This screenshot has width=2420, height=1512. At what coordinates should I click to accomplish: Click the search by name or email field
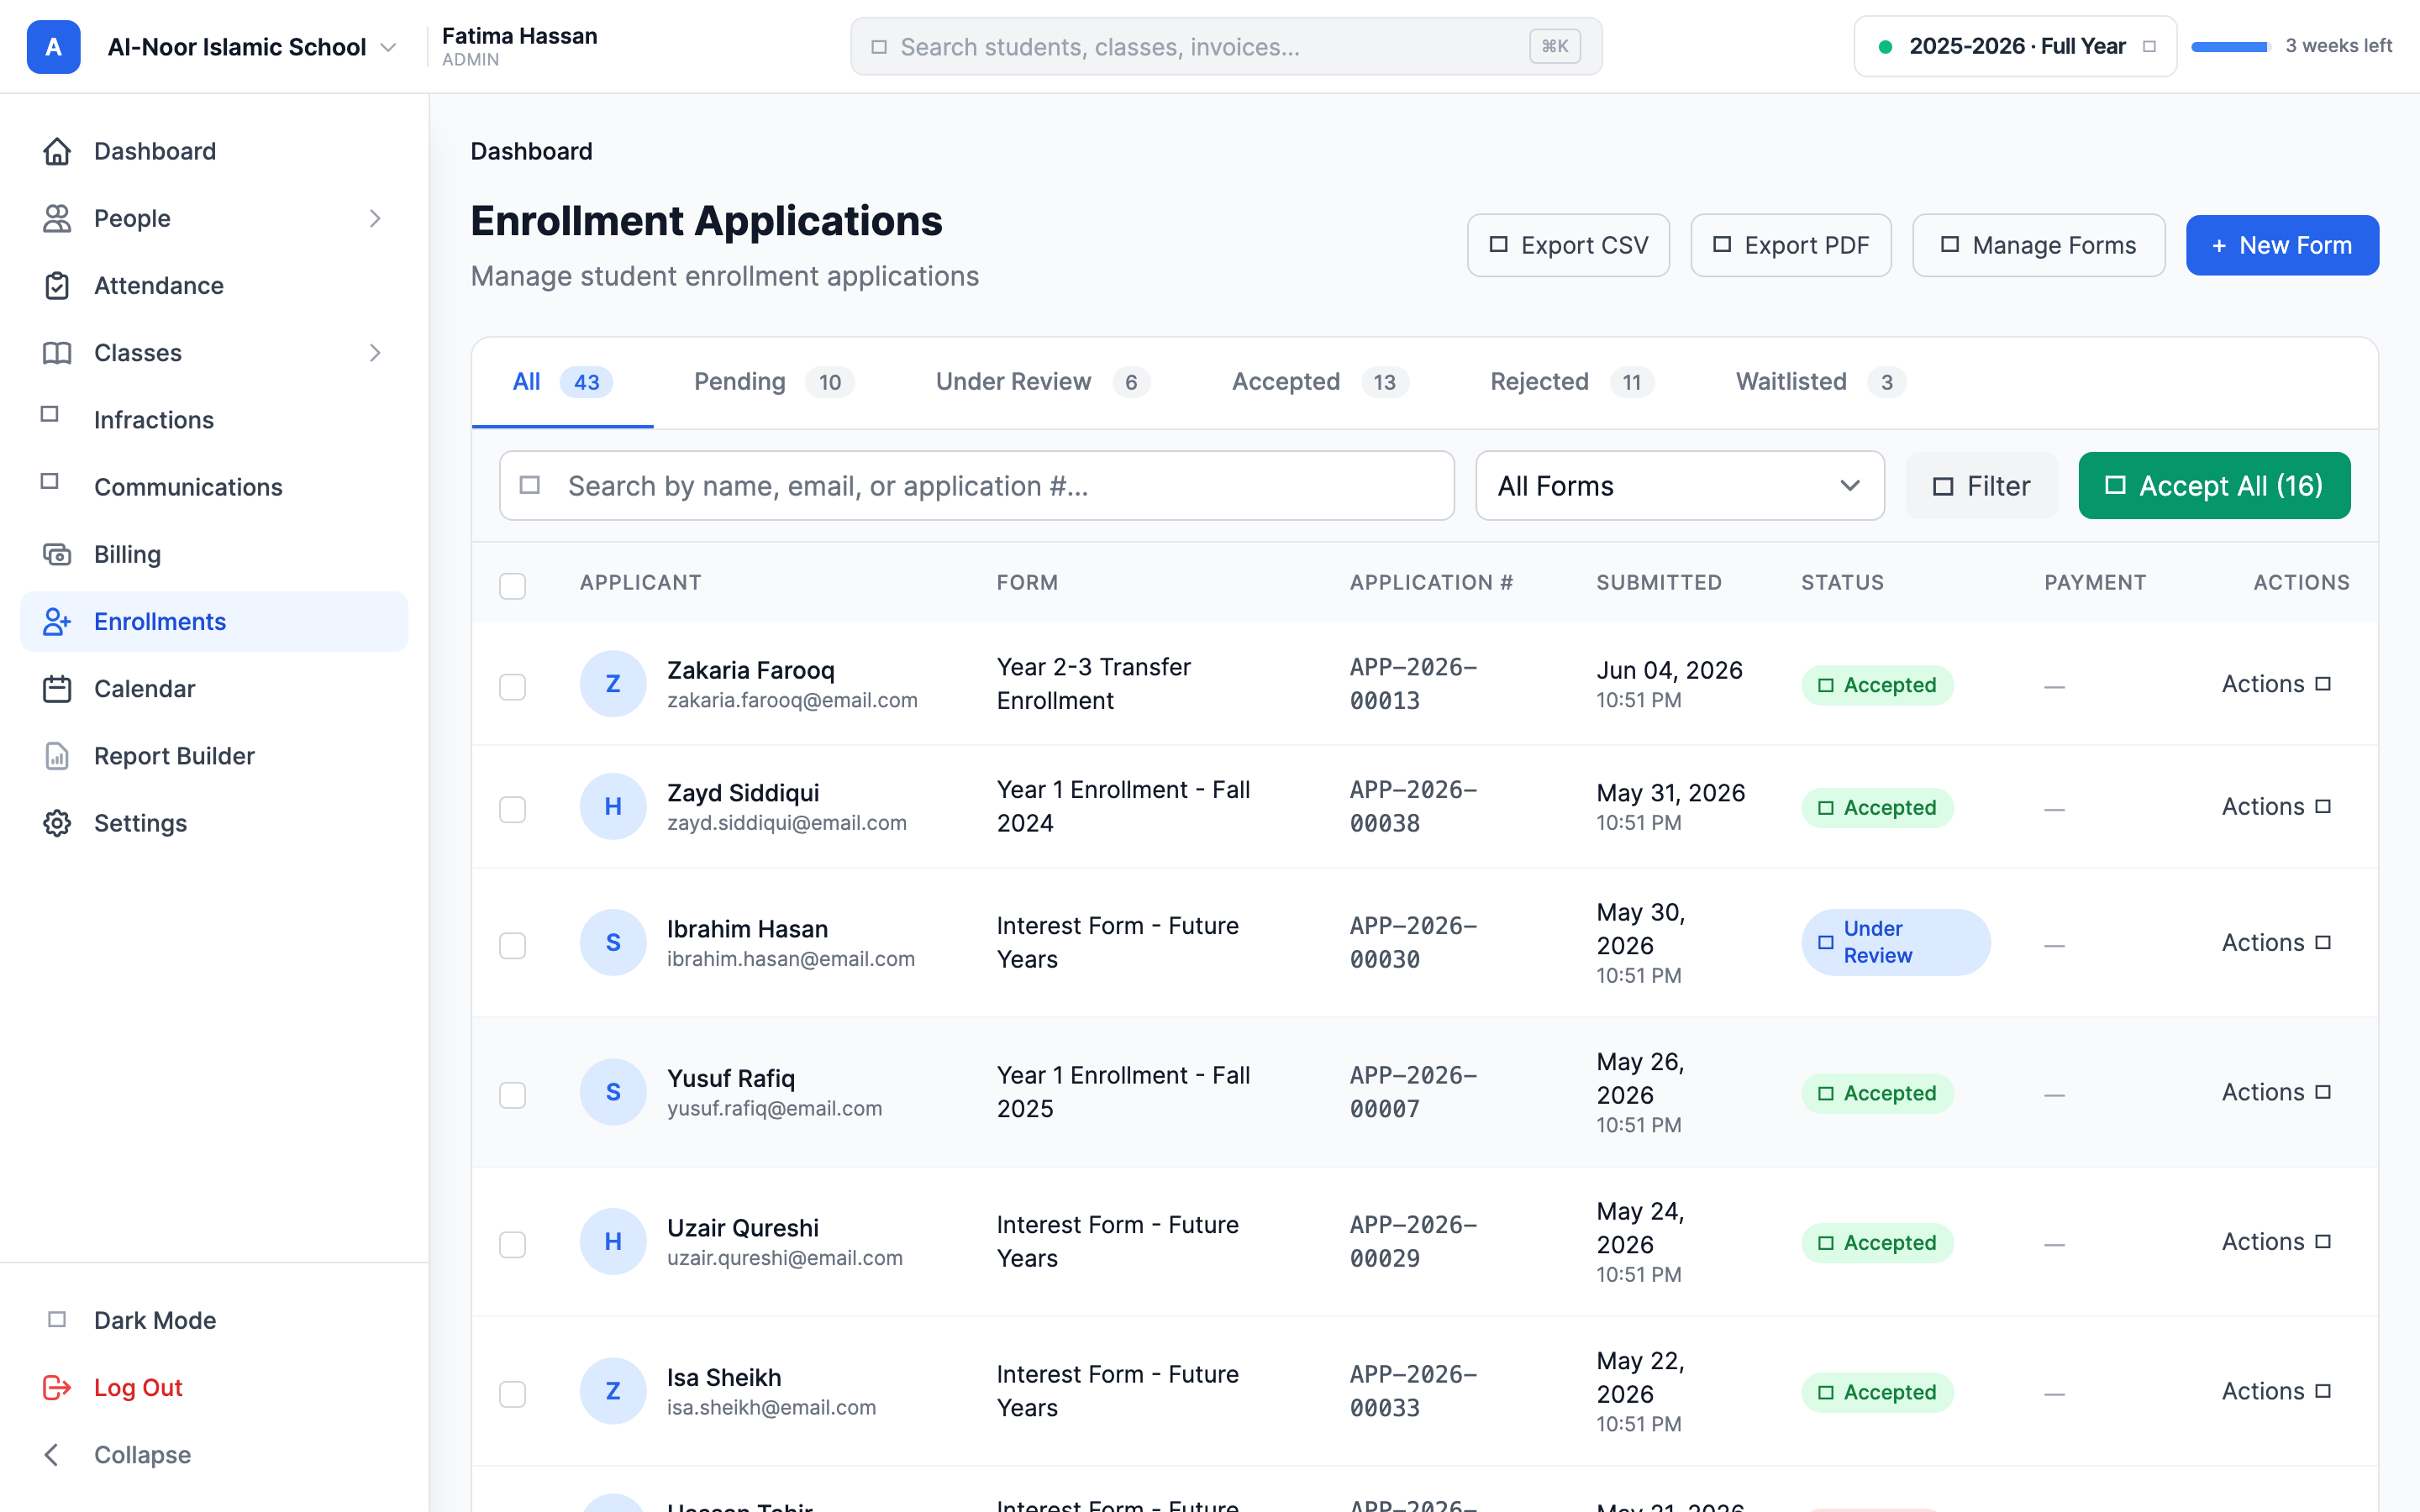pos(977,486)
